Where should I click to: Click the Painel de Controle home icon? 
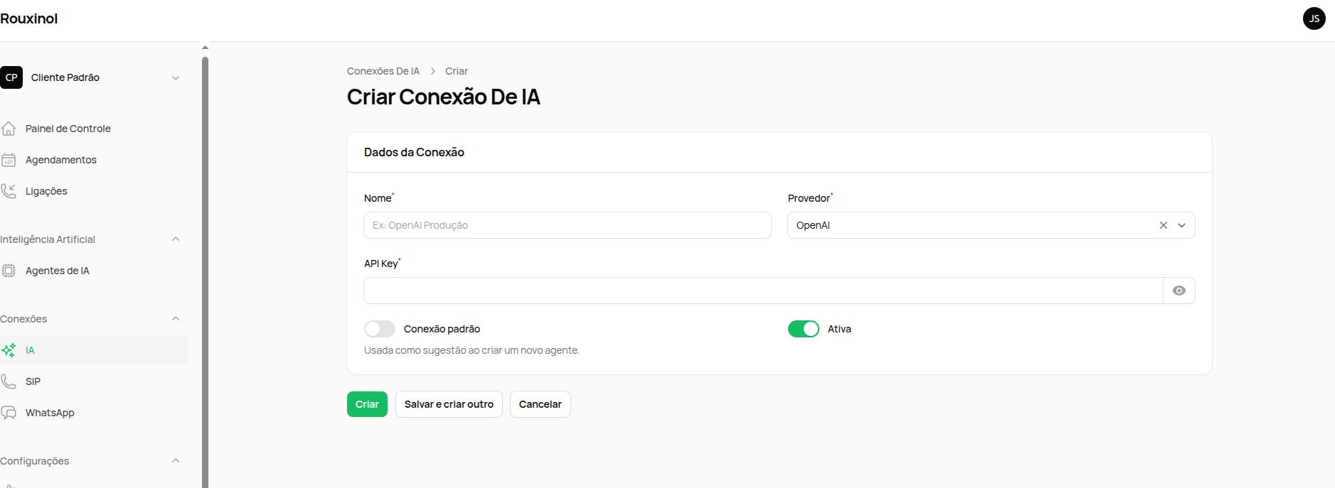(x=9, y=129)
